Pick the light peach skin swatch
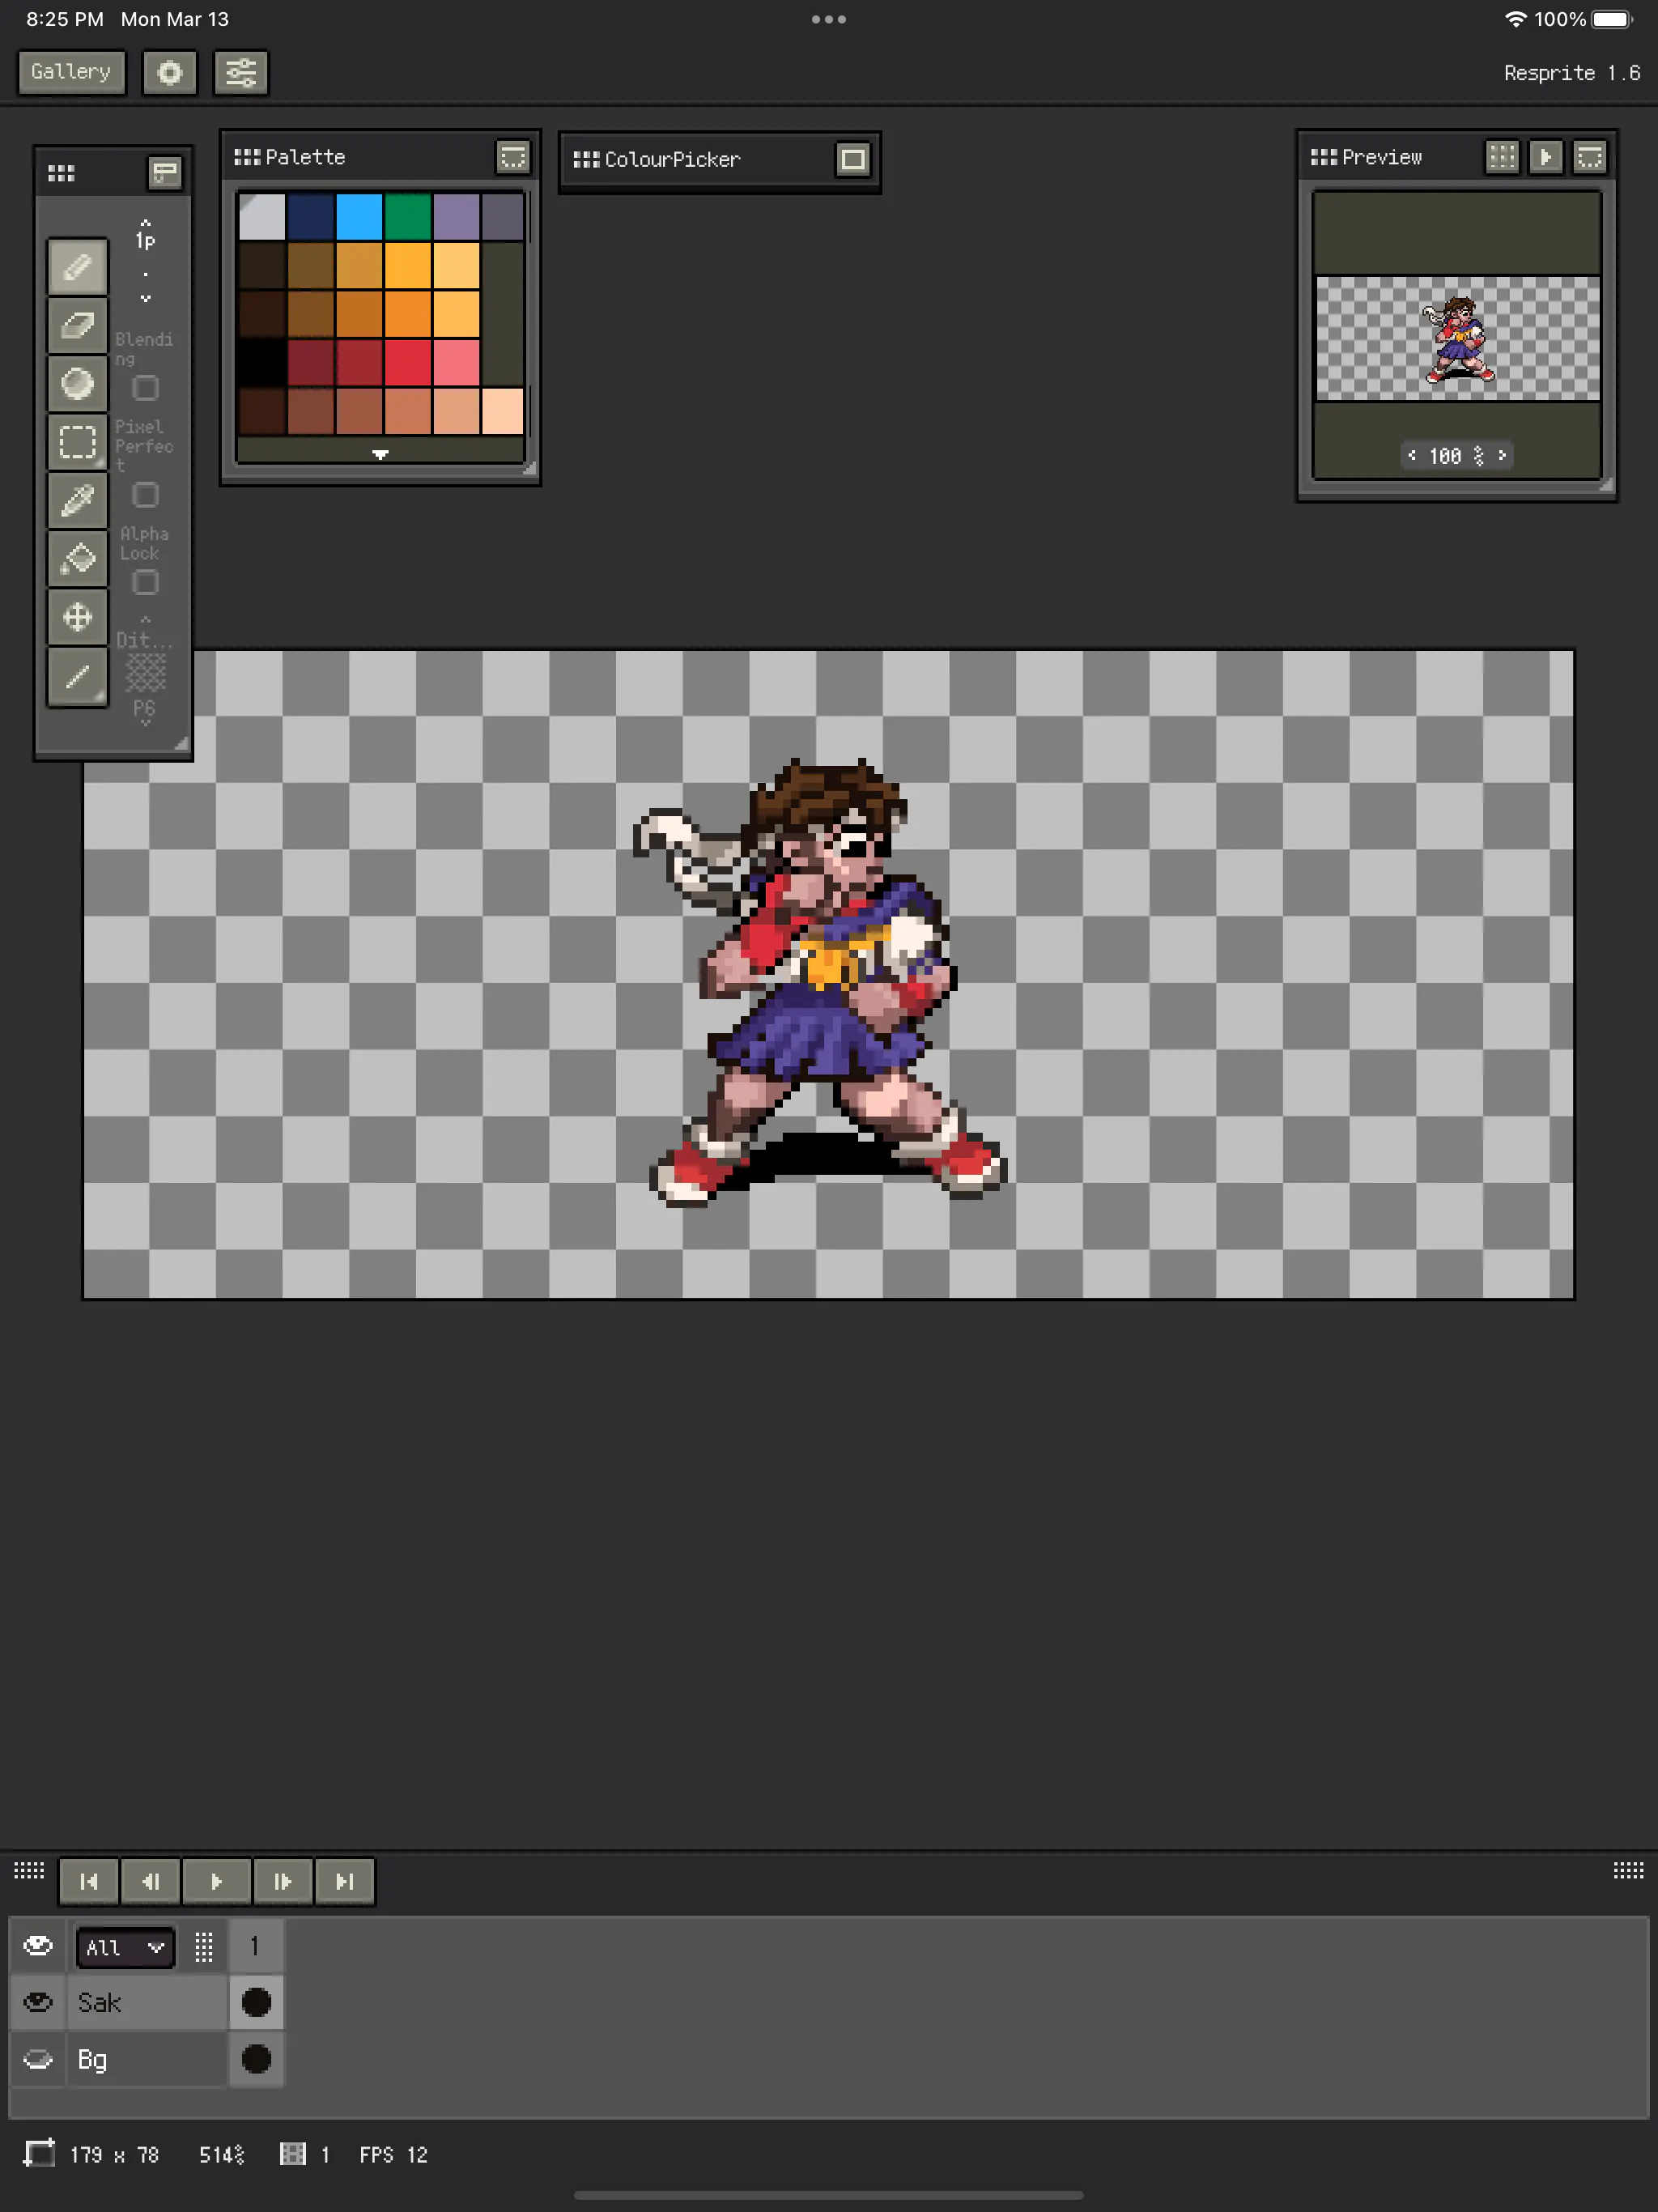 tap(502, 411)
